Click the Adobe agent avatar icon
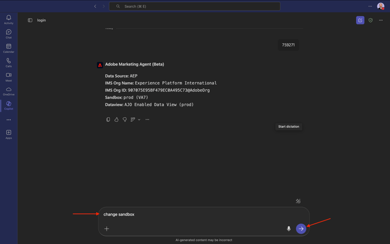The width and height of the screenshot is (390, 244). 100,65
